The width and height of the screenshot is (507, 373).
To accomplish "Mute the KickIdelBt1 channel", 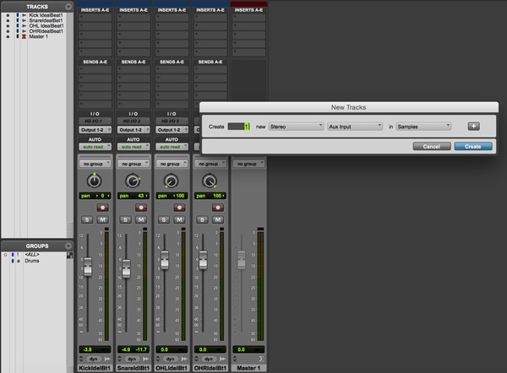I will [102, 220].
